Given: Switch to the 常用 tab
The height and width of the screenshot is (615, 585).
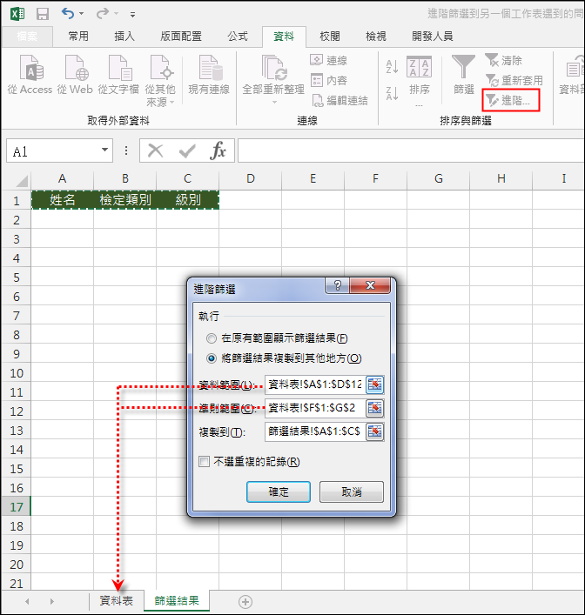Looking at the screenshot, I should pyautogui.click(x=78, y=37).
